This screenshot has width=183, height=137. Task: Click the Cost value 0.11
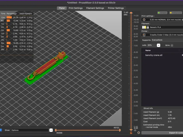(x=170, y=122)
